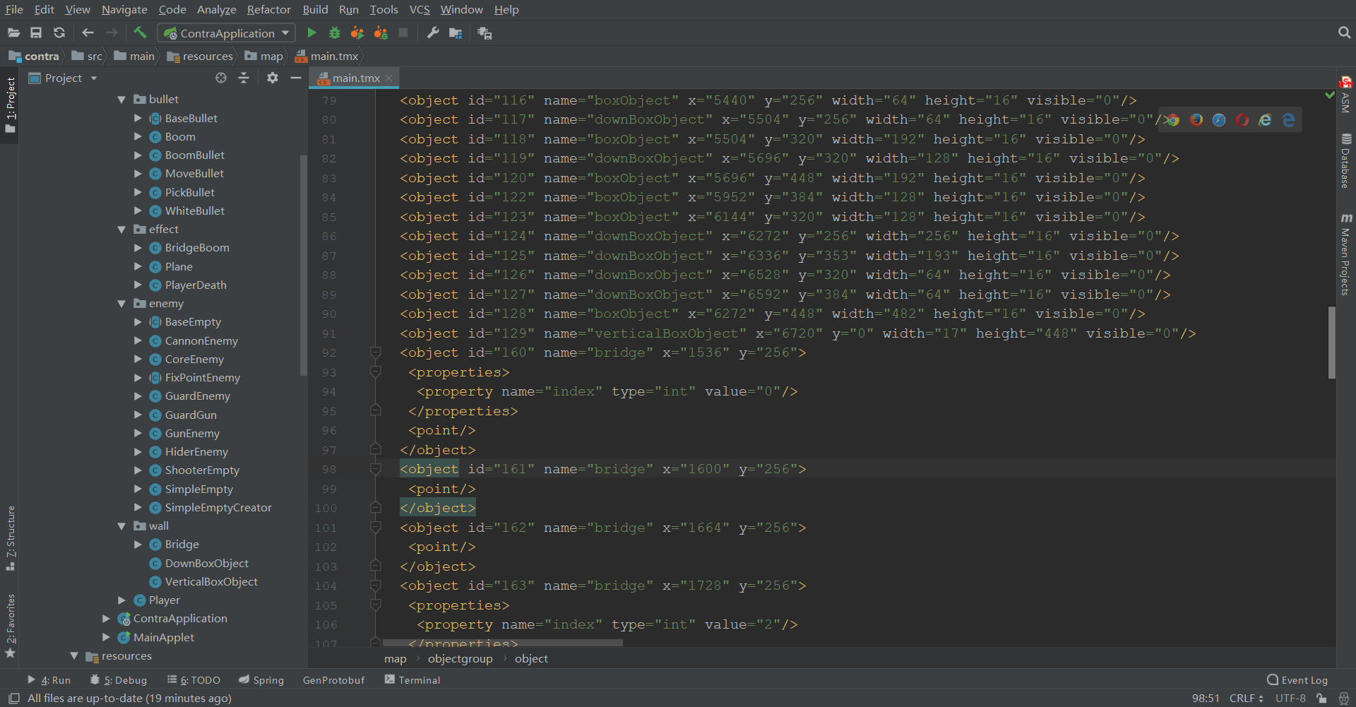This screenshot has height=707, width=1356.
Task: Synchronize files with the refresh icon
Action: tap(59, 32)
